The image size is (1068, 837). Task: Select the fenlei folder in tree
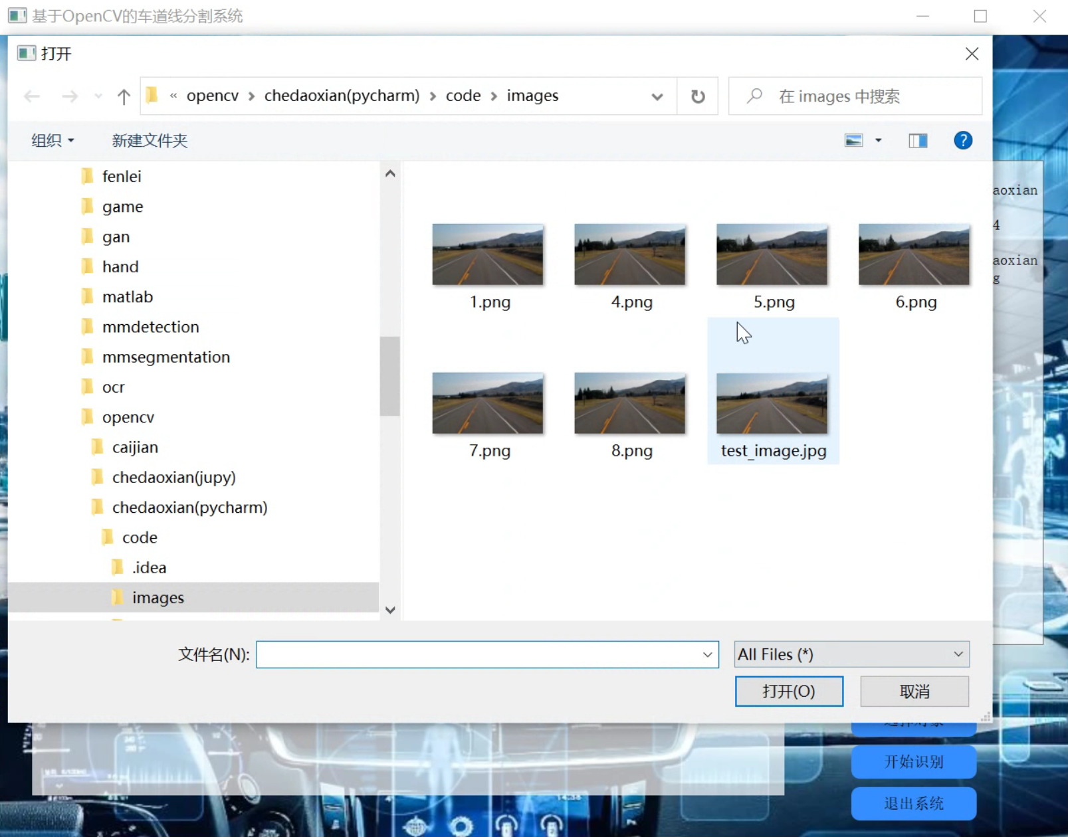122,176
